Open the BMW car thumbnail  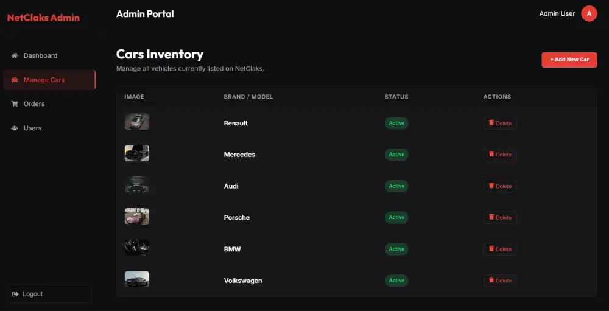[x=136, y=248]
